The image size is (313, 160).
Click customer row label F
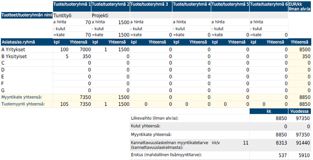[3, 83]
